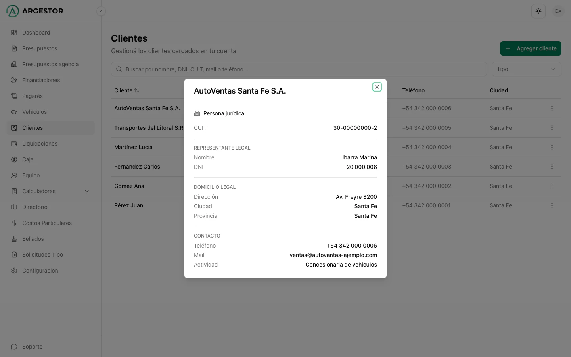Image resolution: width=571 pixels, height=357 pixels.
Task: Go to Presupuestos in the sidebar
Action: click(x=51, y=48)
